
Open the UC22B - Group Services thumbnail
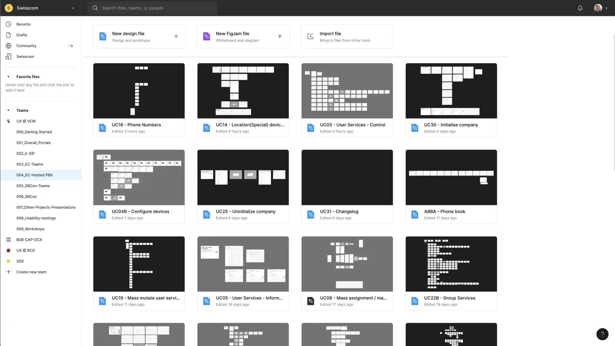coord(451,264)
